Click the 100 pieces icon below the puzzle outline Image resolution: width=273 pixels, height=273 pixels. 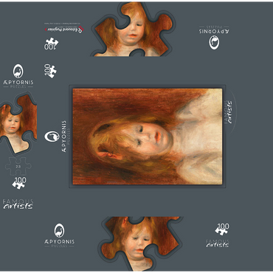coord(18,183)
